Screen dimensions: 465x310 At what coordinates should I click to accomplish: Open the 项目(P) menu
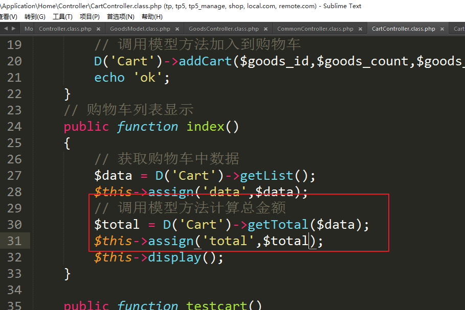pos(90,17)
